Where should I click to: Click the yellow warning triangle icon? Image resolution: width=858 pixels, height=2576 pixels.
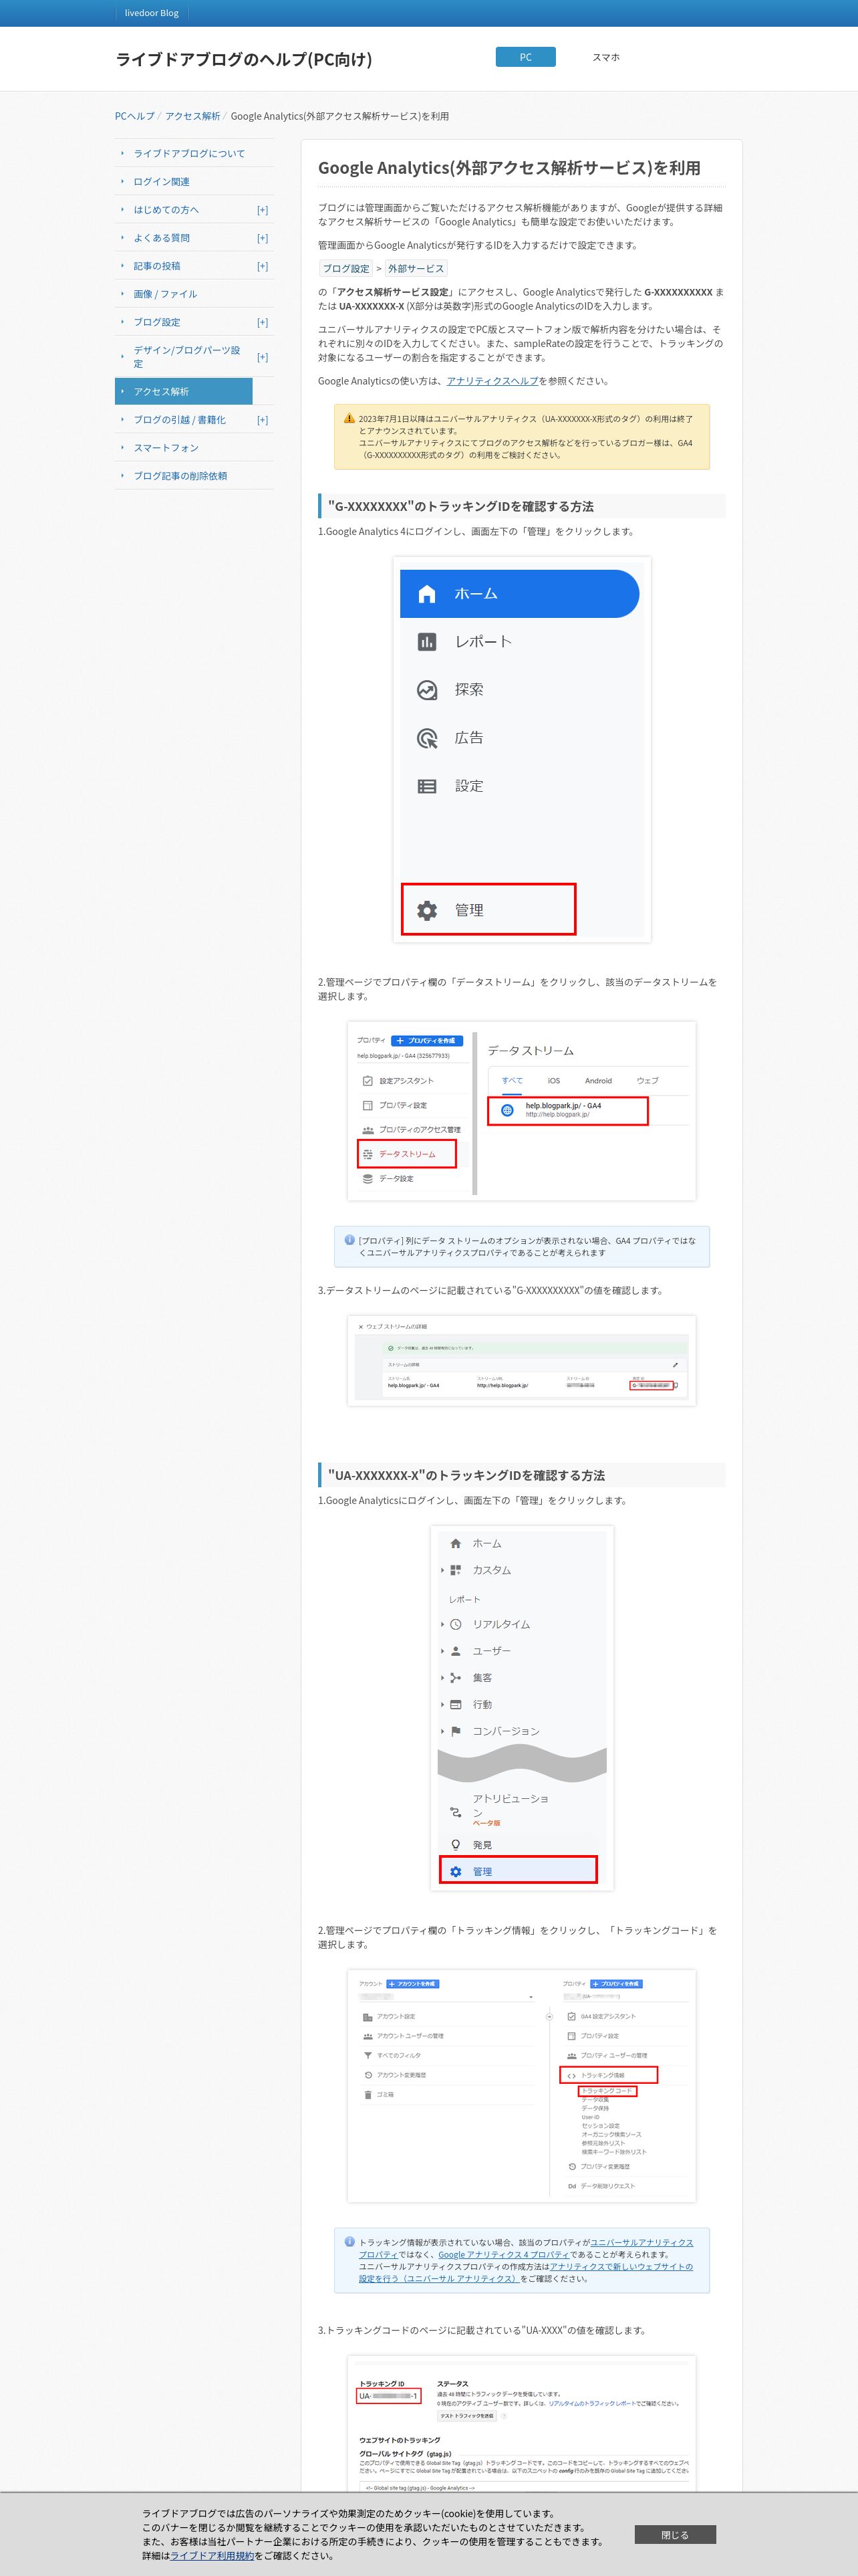(x=349, y=418)
